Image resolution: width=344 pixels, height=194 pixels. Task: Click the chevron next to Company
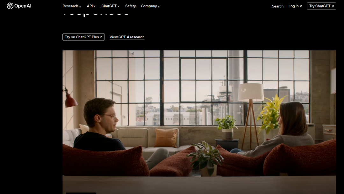[159, 6]
